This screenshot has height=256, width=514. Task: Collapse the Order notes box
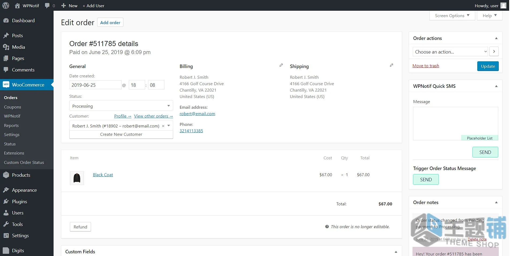[x=496, y=202]
